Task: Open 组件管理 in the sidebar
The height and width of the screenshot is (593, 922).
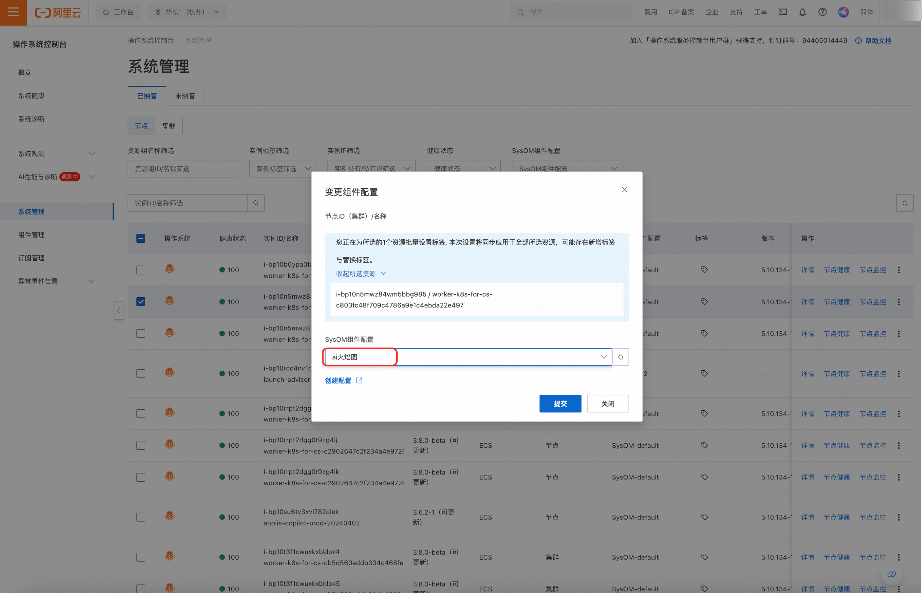Action: click(31, 235)
